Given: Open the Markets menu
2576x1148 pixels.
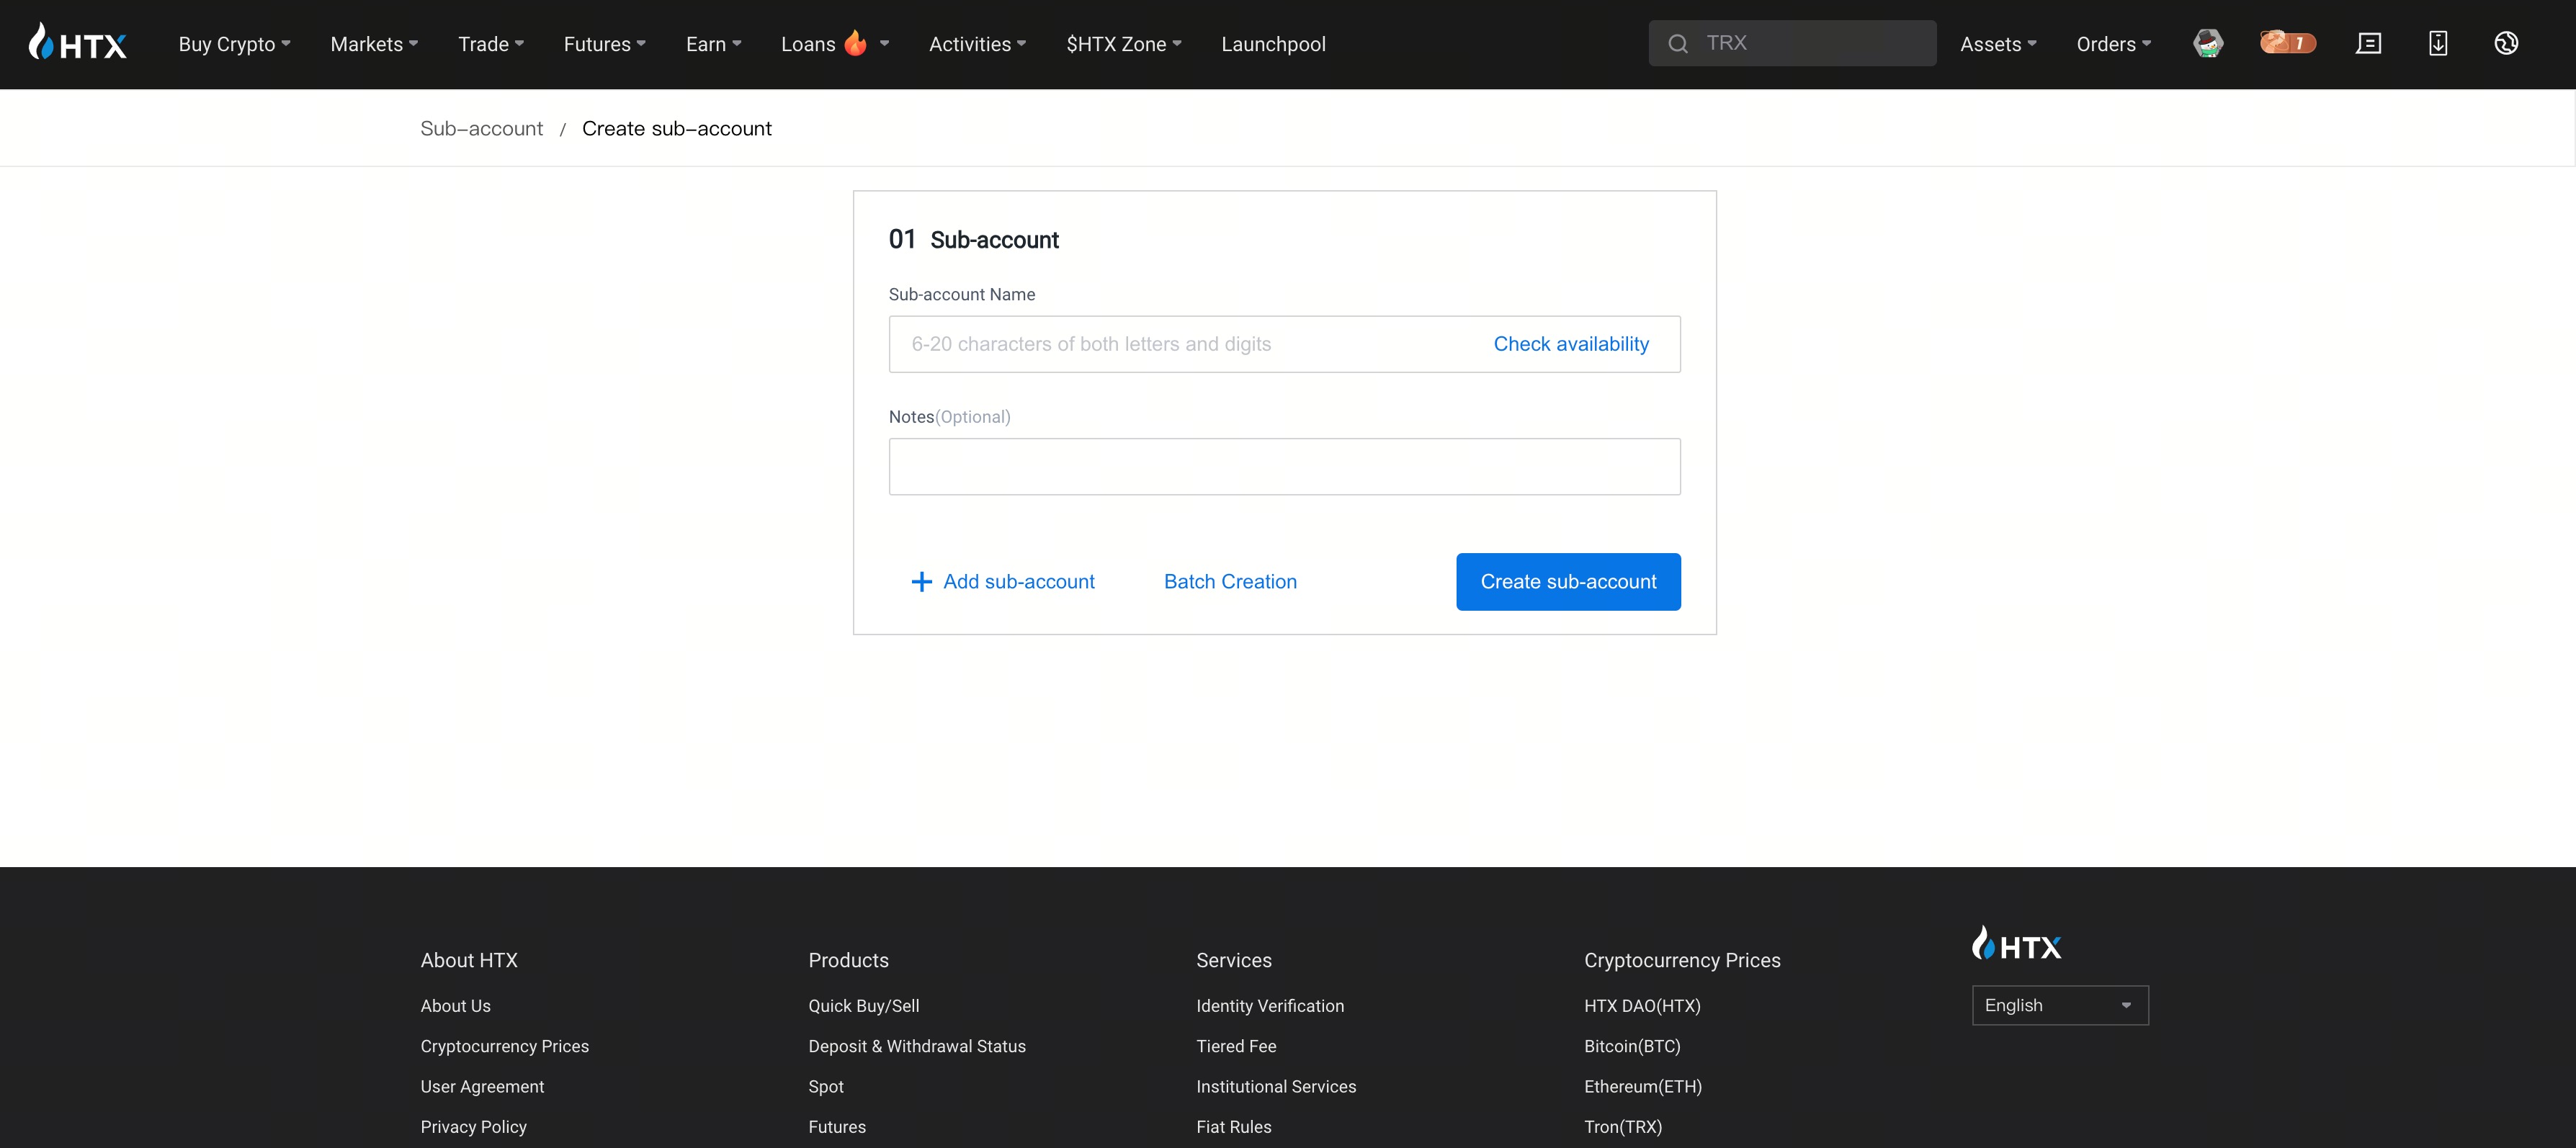Looking at the screenshot, I should click(x=374, y=44).
